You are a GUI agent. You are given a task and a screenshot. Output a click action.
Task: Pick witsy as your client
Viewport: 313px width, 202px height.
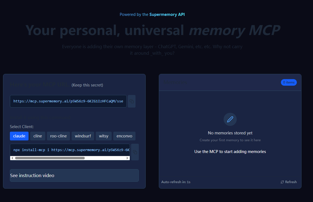tap(103, 136)
